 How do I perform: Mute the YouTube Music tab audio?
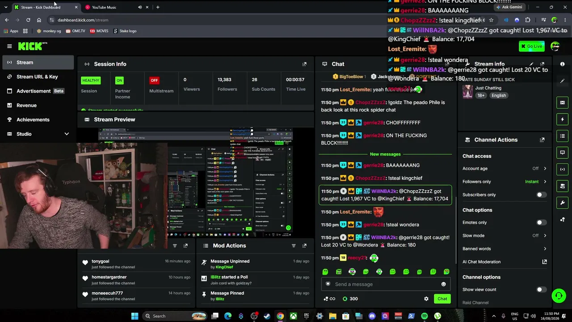pos(140,7)
